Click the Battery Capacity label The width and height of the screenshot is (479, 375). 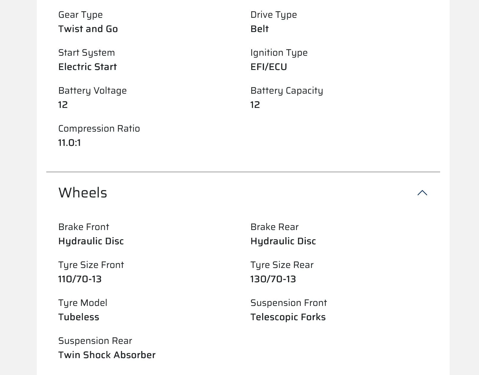point(287,91)
